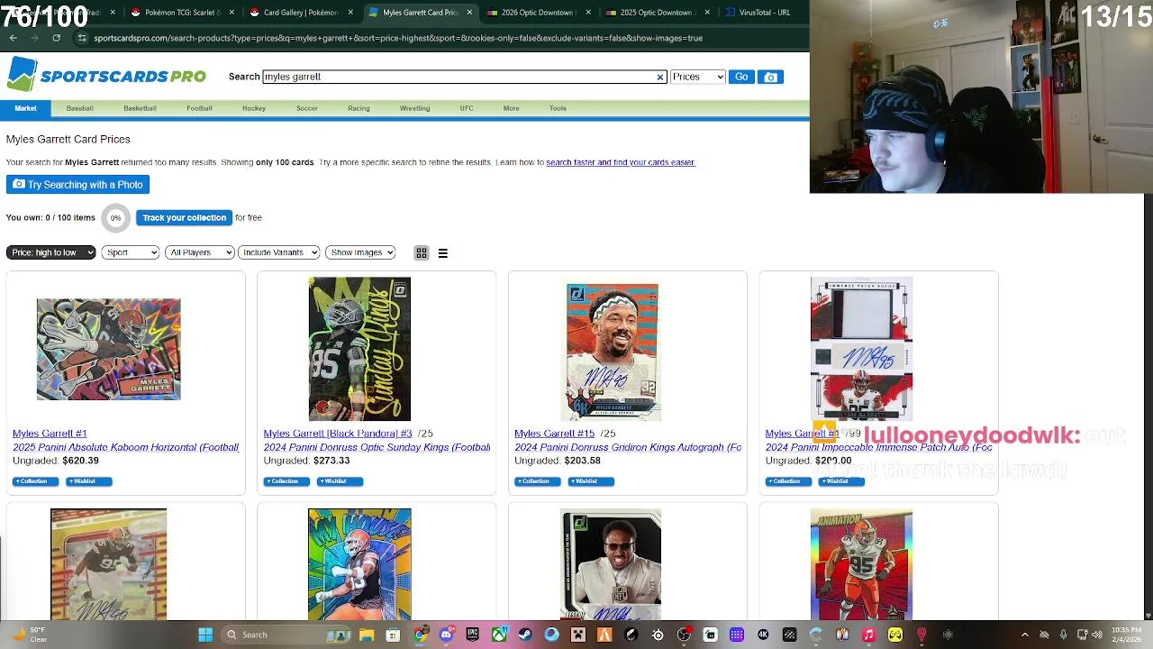Open Myles Garrett #15 Gridiron Kings link

pos(555,434)
